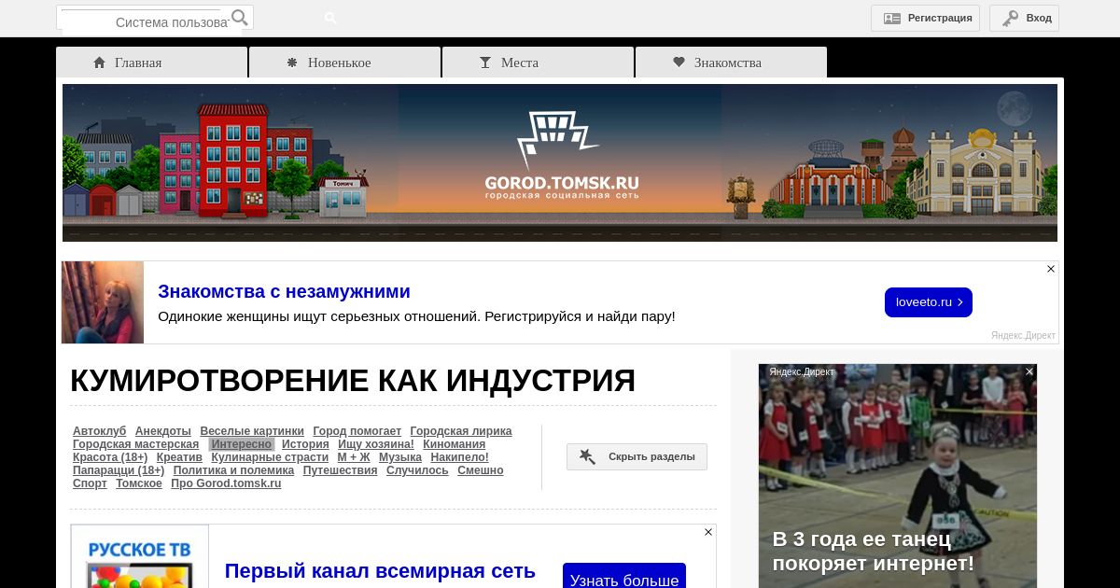Open the Путешествия section

pos(340,470)
